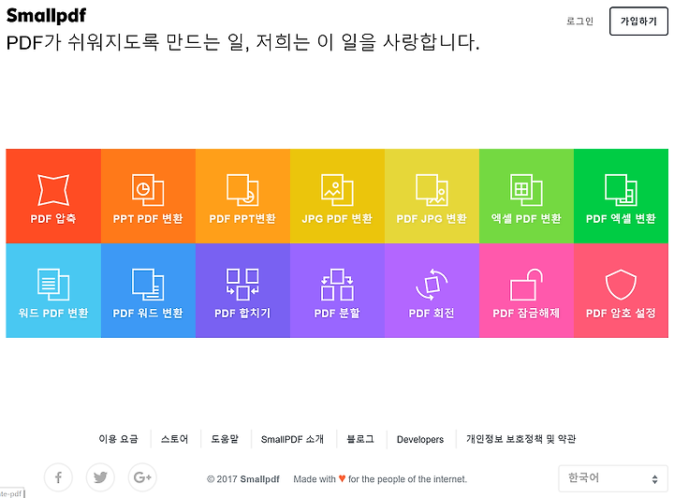Open the PDF PPT변환 tool

[x=242, y=196]
